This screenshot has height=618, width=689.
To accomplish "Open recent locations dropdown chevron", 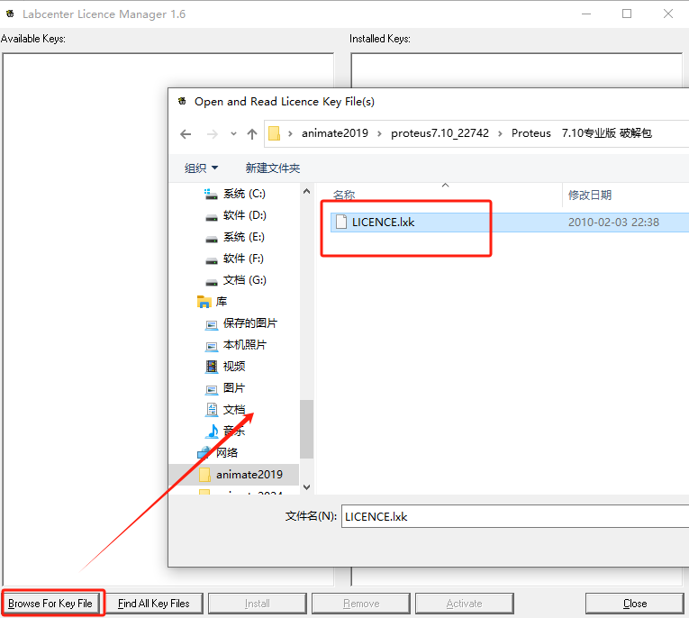I will (233, 133).
